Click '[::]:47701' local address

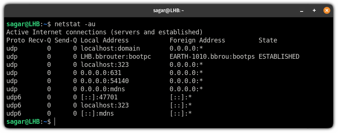pos(99,97)
